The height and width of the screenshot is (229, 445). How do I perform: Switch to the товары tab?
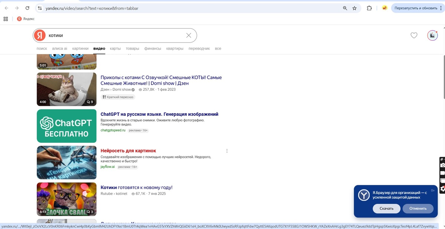pos(132,48)
